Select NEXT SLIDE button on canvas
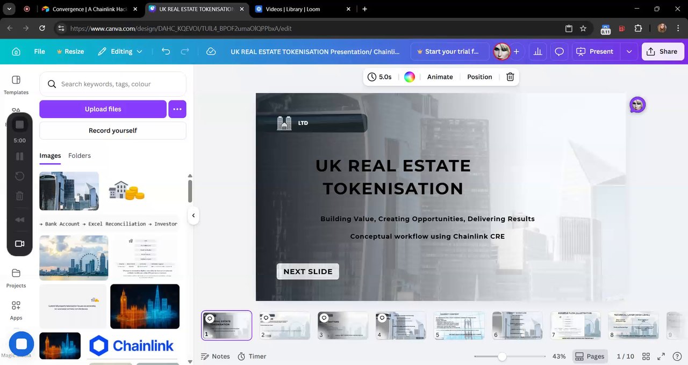Viewport: 688px width, 365px height. coord(308,272)
